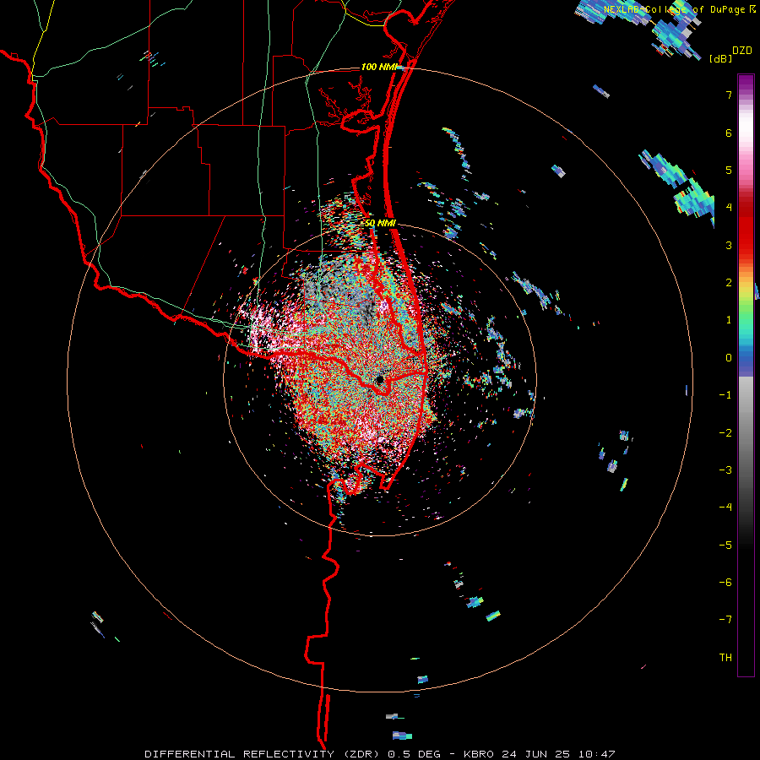The width and height of the screenshot is (760, 760).
Task: Select the "-3" tick on the color scale
Action: point(725,470)
